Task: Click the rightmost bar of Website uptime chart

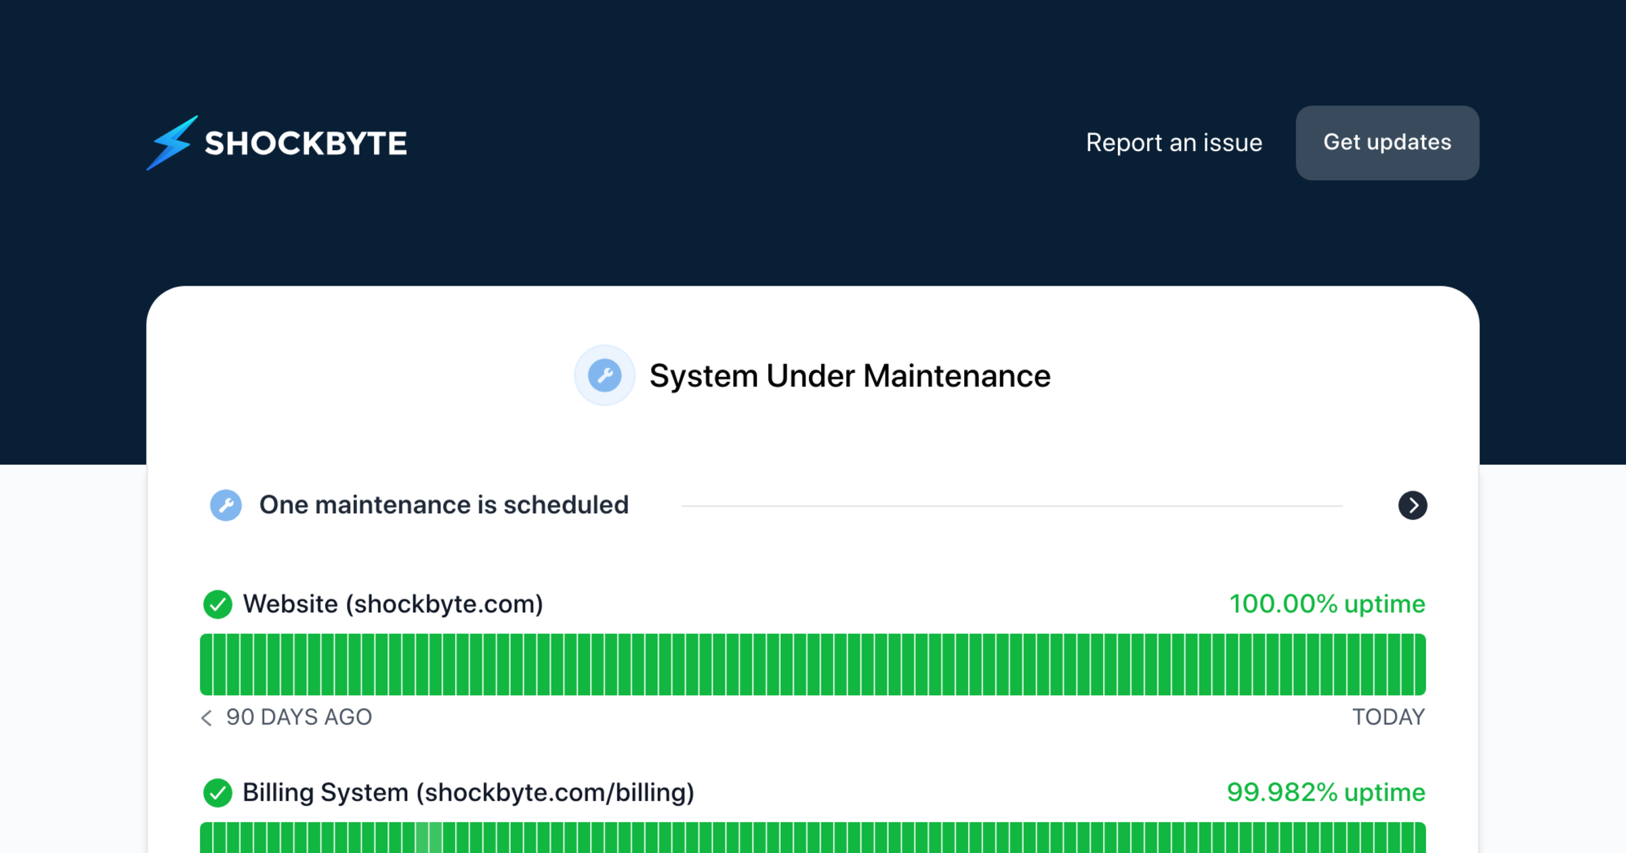Action: 1419,664
